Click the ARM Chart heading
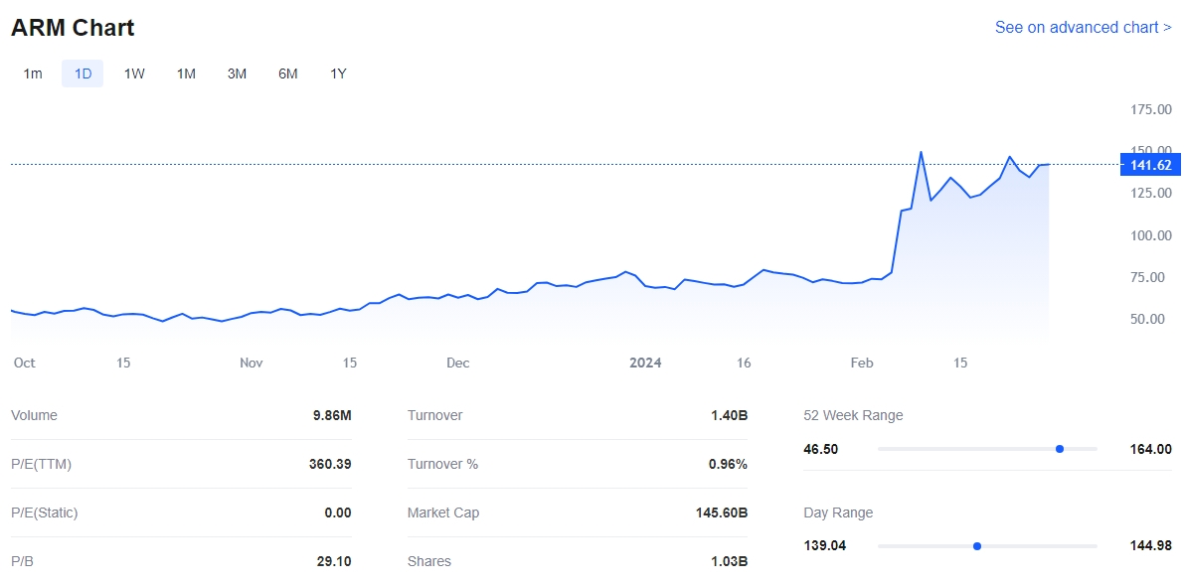Viewport: 1184px width, 585px height. pos(73,28)
